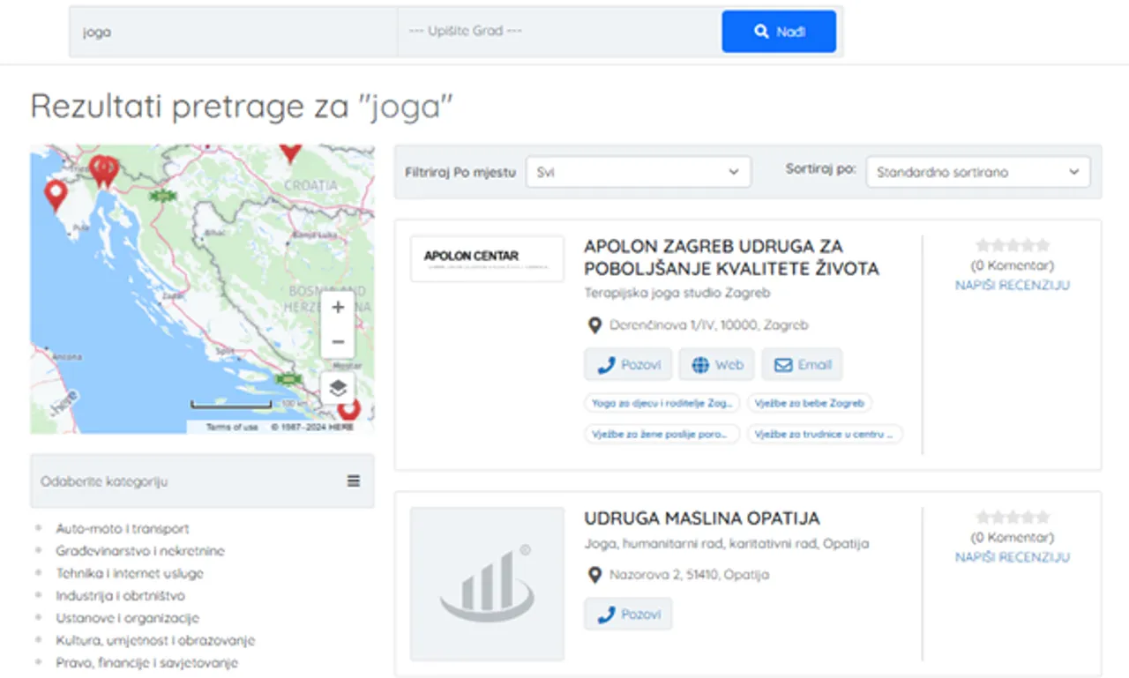Click rating stars for Apolon Zagreb
This screenshot has height=678, width=1129.
click(1013, 245)
